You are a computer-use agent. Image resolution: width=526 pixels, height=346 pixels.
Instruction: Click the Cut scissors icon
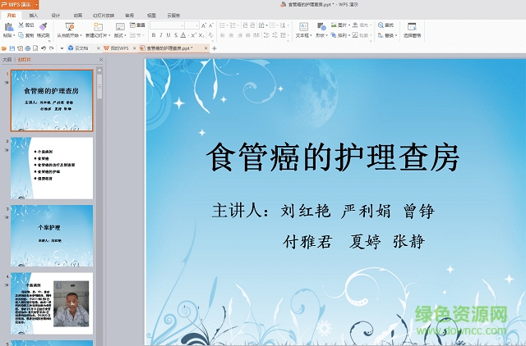(21, 25)
